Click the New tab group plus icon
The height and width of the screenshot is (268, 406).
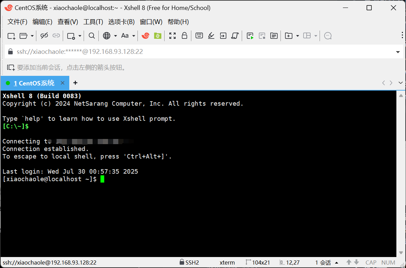(288, 36)
